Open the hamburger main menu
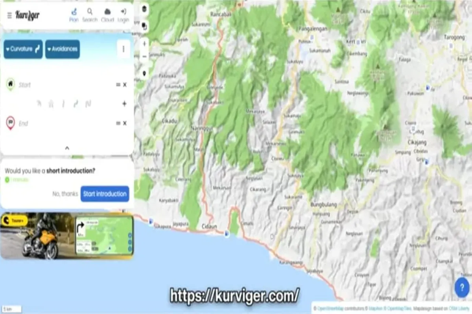 tap(9, 16)
